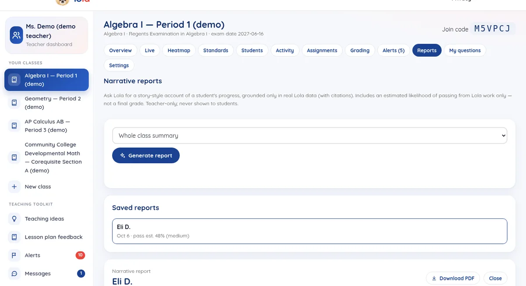Viewport: 526px width, 286px height.
Task: Click the blue 1 messages badge
Action: point(81,274)
